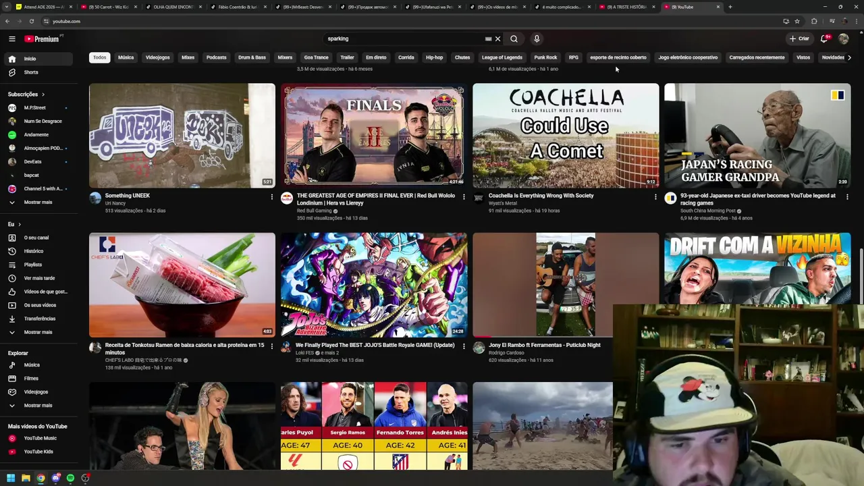Open M.P.Street subscription channel
The height and width of the screenshot is (486, 864).
click(x=38, y=108)
